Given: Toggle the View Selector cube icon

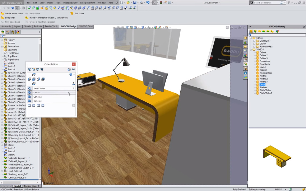Looking at the screenshot, I should 69,70.
